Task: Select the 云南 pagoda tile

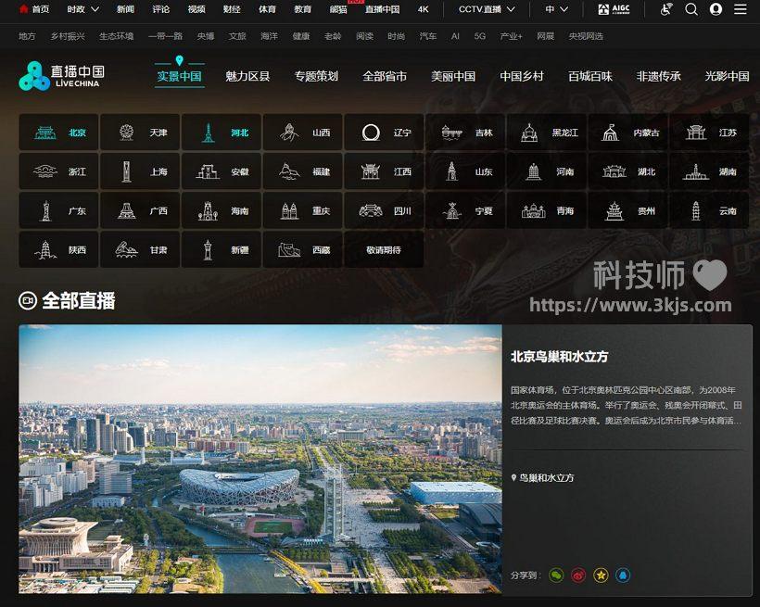Action: (x=710, y=210)
